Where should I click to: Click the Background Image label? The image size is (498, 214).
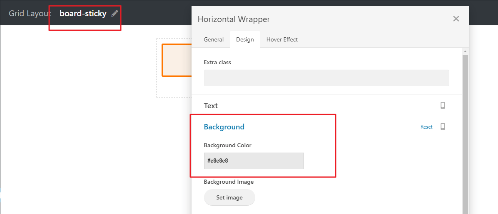[229, 182]
